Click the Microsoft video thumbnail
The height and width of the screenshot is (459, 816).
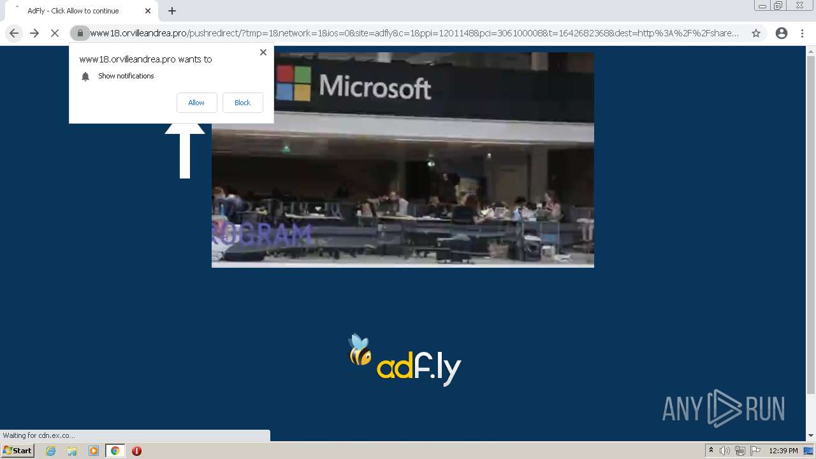click(x=403, y=159)
